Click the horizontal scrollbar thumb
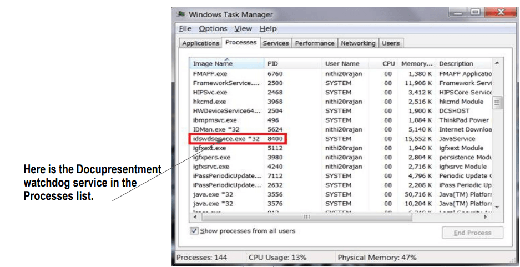520x267 pixels. (307, 217)
